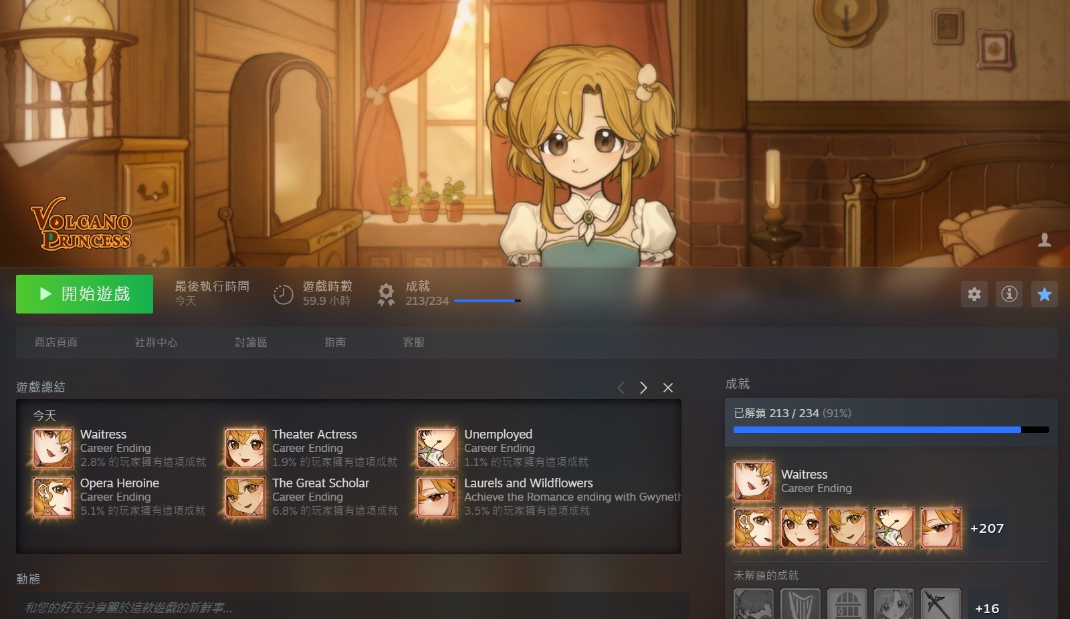This screenshot has height=619, width=1070.
Task: Open The Great Scholar achievement icon
Action: 245,497
